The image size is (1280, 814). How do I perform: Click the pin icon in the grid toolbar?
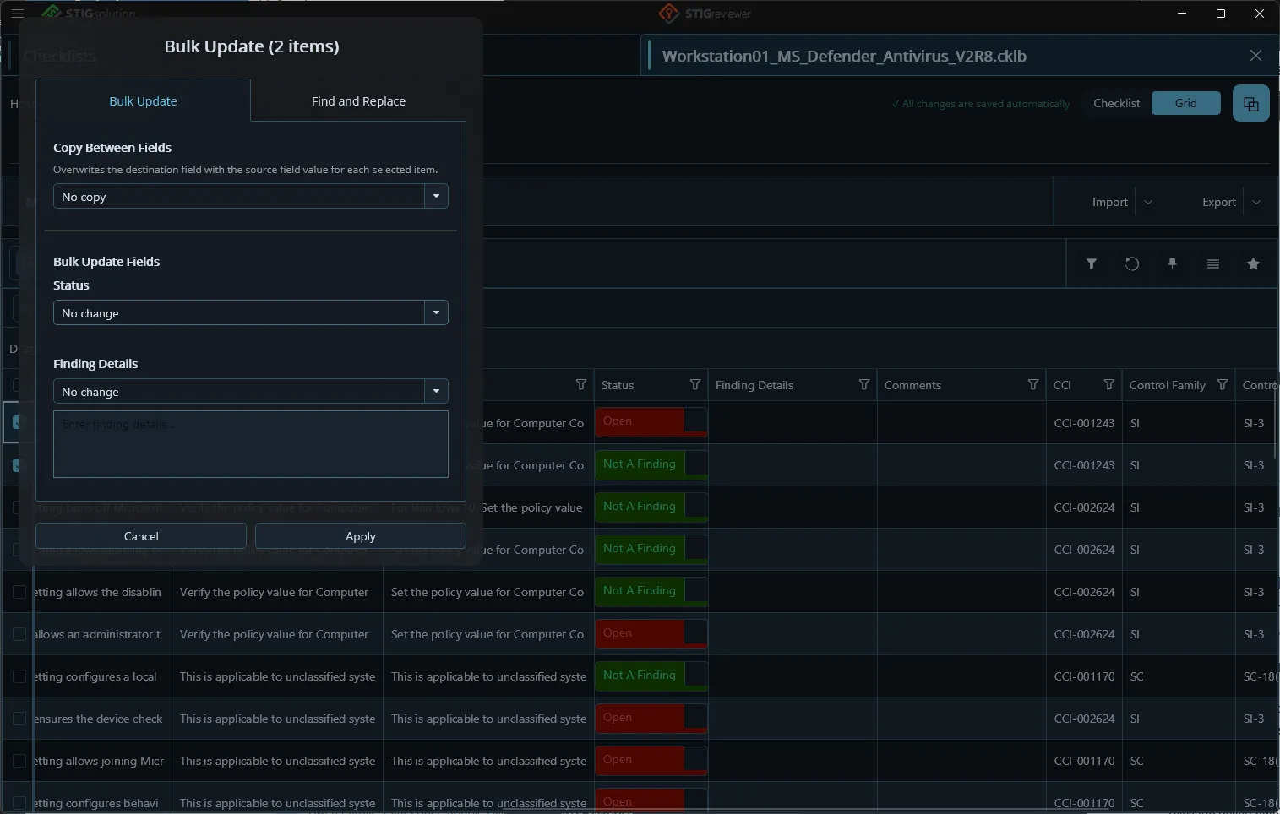(1172, 263)
